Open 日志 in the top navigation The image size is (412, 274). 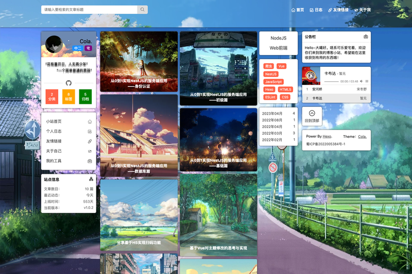pyautogui.click(x=316, y=10)
